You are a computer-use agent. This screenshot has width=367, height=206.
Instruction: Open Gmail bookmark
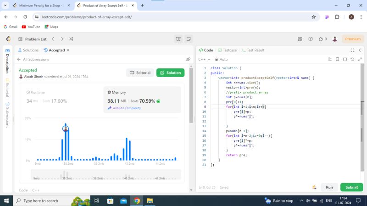pos(11,27)
